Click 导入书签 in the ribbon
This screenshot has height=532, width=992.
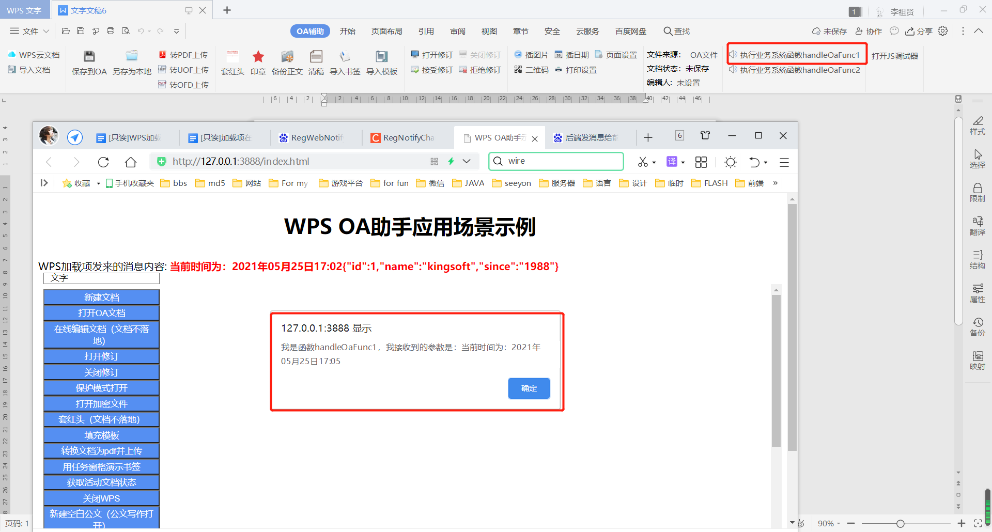pyautogui.click(x=345, y=62)
